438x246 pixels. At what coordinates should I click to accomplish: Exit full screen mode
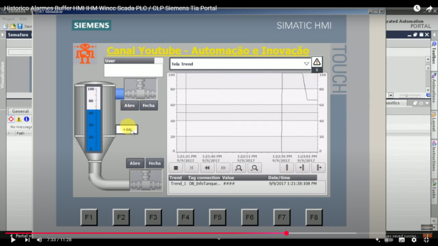(x=426, y=240)
